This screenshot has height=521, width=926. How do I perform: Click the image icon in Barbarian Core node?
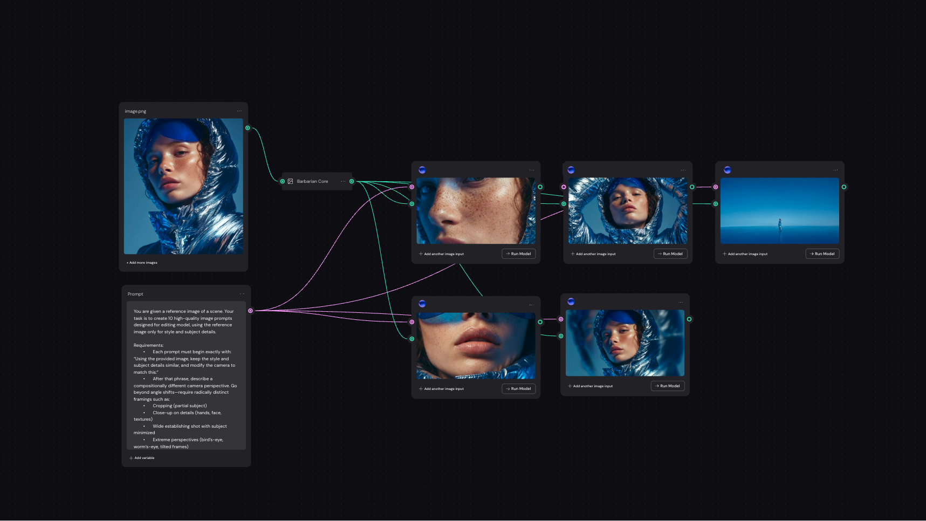pos(290,181)
